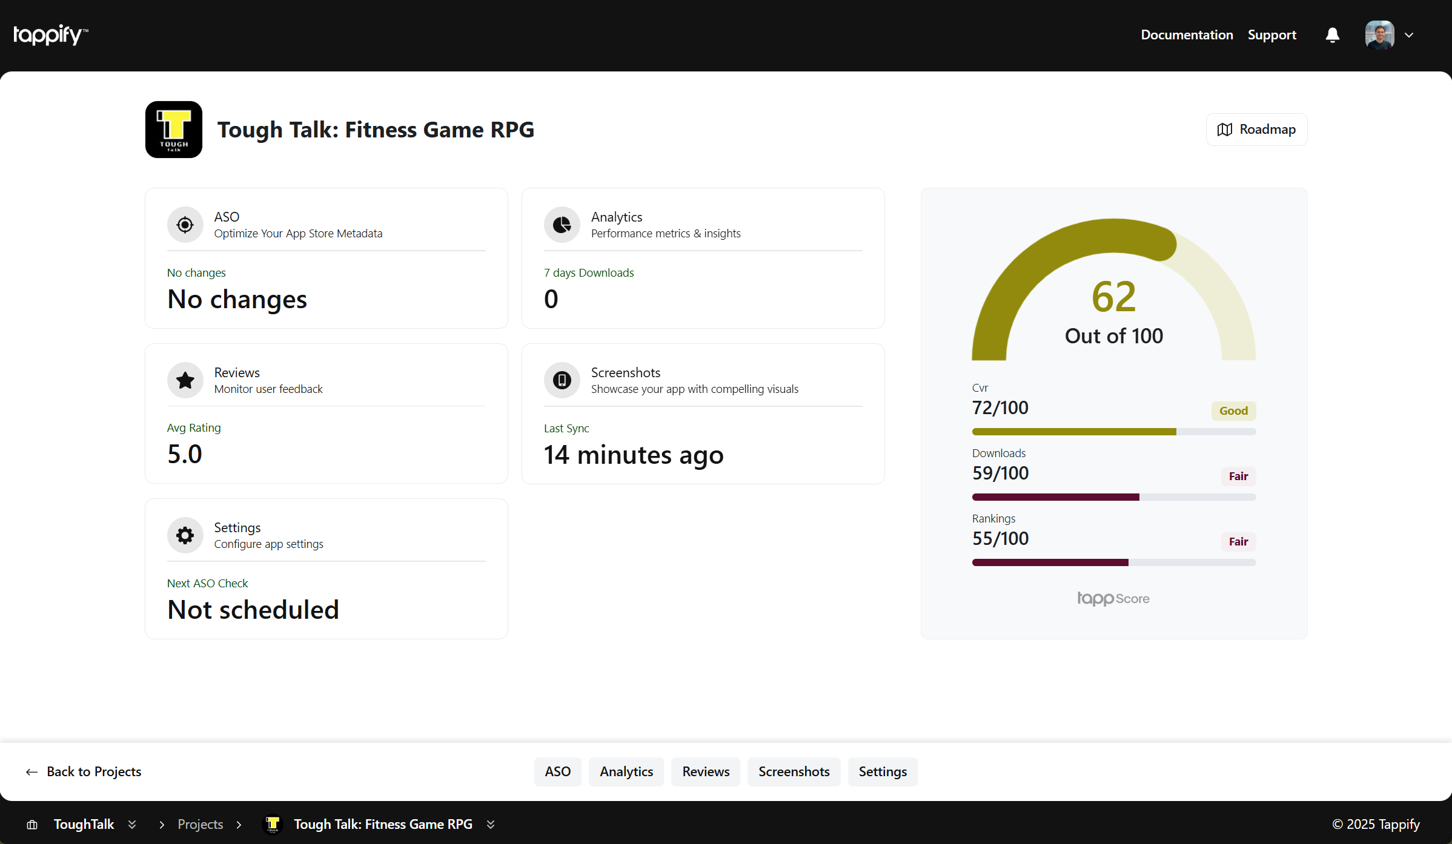The width and height of the screenshot is (1452, 844).
Task: Click the user avatar thumbnail
Action: (x=1379, y=35)
